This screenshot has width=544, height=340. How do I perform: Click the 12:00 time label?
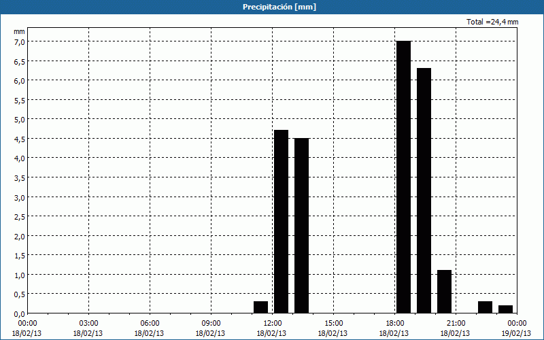(273, 324)
